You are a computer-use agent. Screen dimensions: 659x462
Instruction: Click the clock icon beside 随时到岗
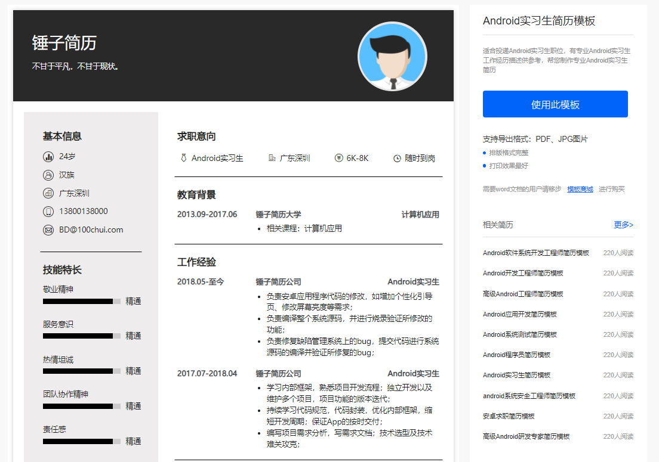pyautogui.click(x=397, y=159)
